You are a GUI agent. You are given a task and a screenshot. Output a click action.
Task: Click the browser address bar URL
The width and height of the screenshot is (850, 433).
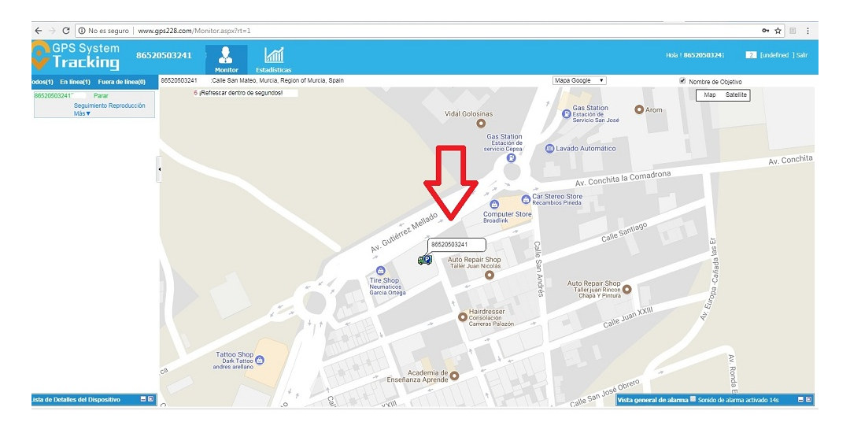(x=194, y=31)
